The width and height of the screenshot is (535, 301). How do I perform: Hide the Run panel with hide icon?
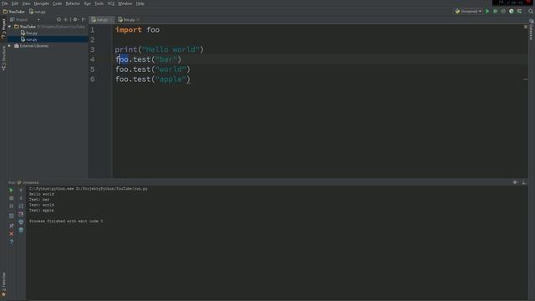pyautogui.click(x=524, y=182)
